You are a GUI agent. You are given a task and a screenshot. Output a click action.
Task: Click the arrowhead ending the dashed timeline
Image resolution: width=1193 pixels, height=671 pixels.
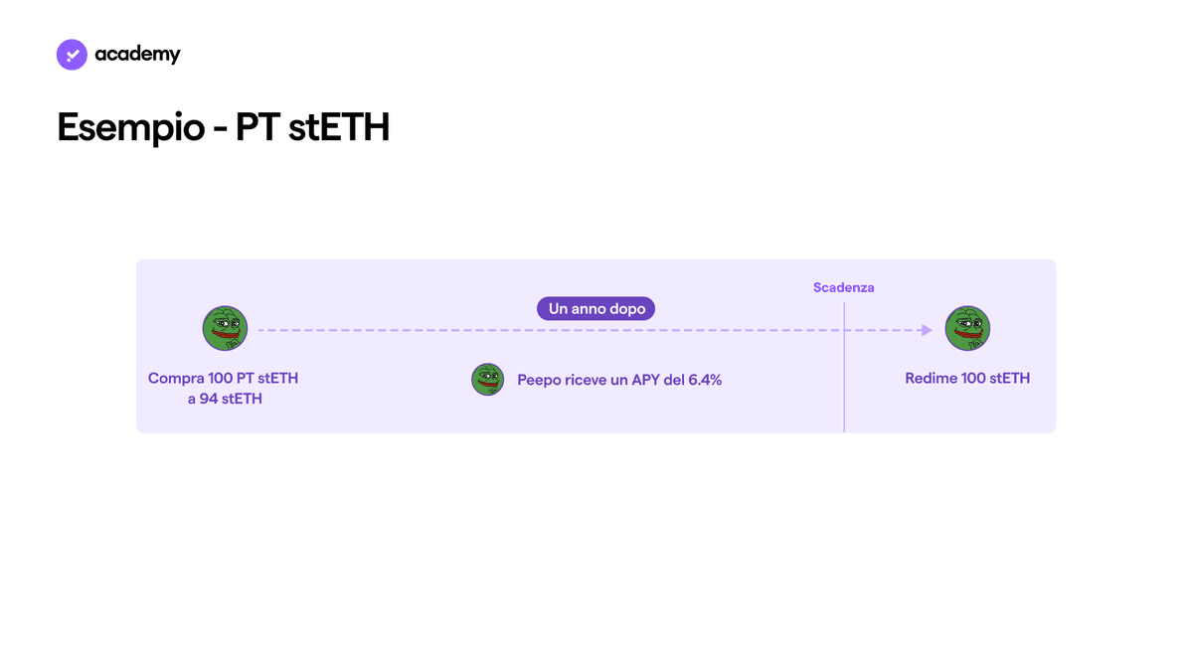coord(927,330)
